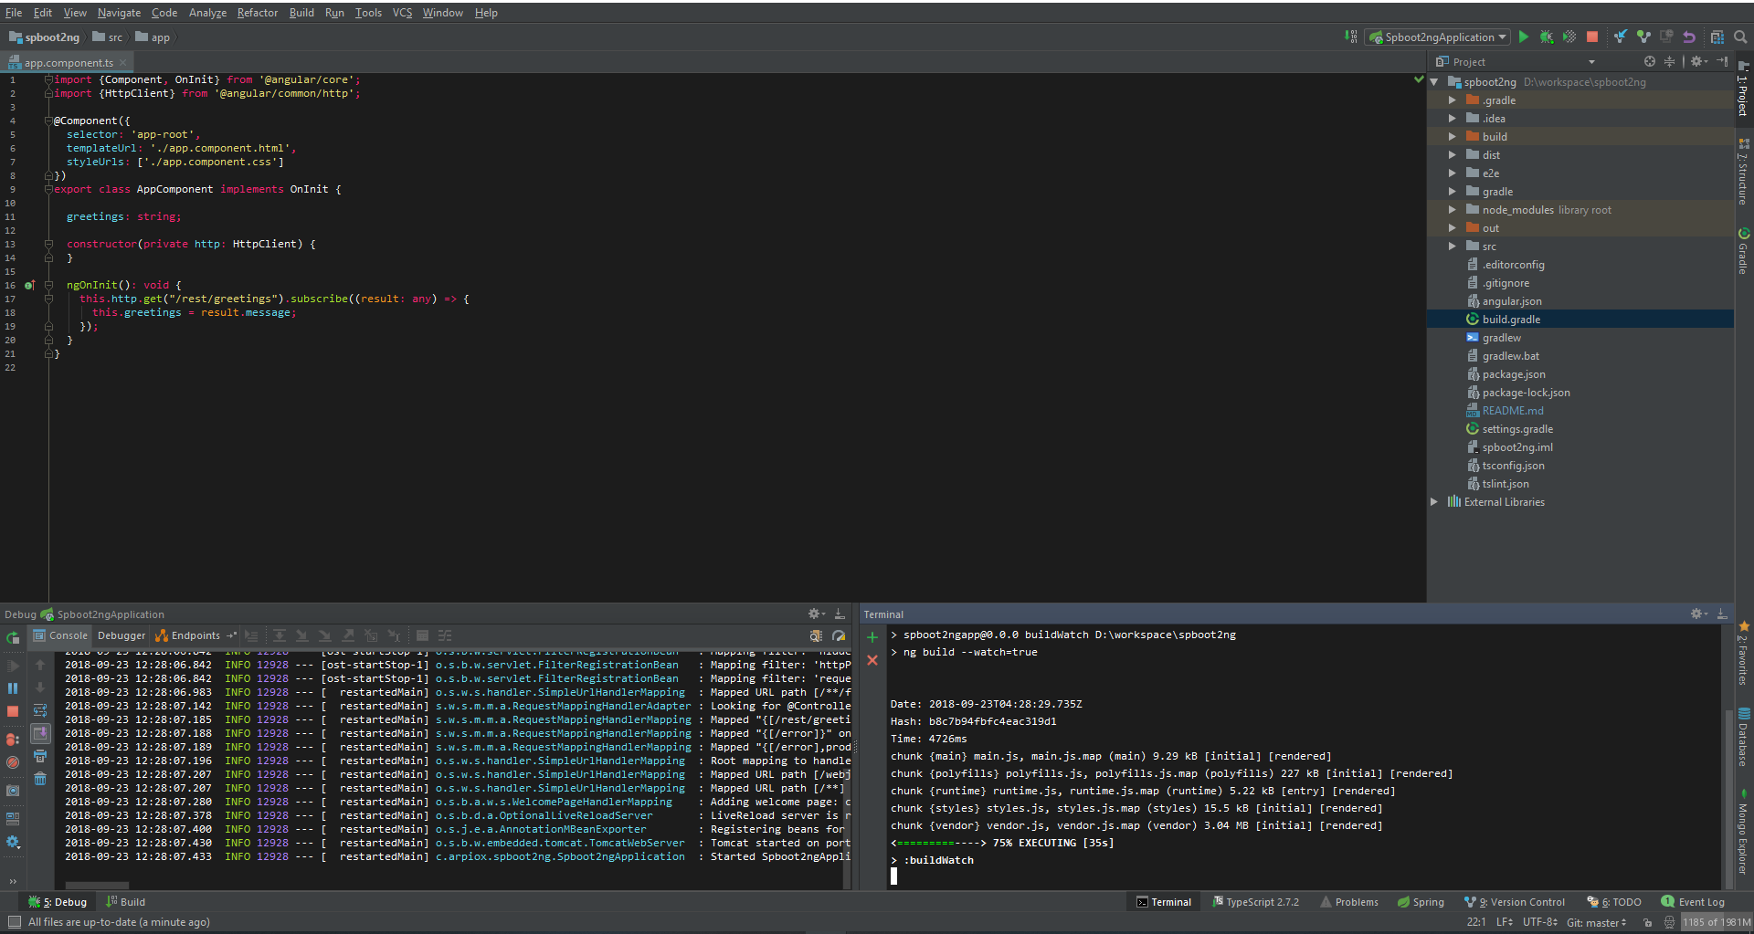Open the Navigate menu

point(119,13)
